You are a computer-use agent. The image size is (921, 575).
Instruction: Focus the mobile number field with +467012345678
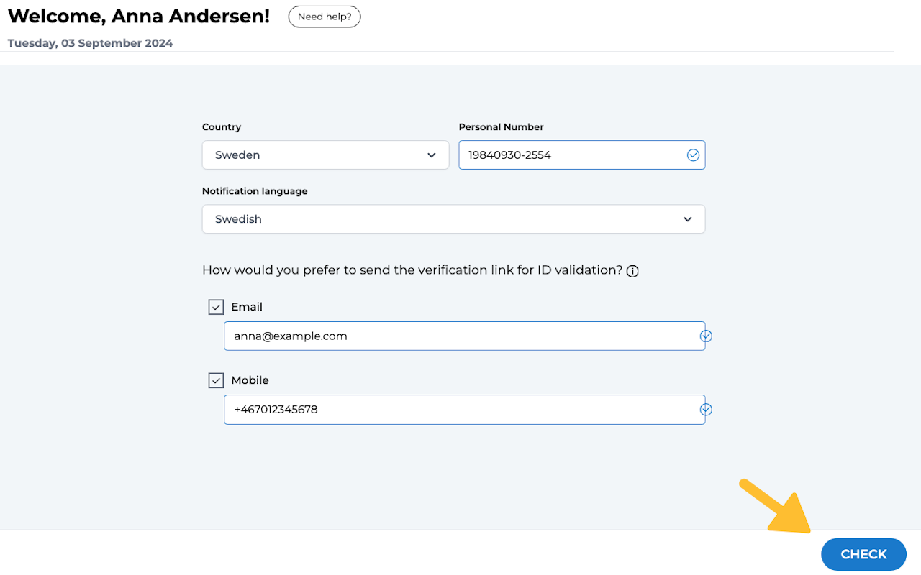tap(460, 409)
